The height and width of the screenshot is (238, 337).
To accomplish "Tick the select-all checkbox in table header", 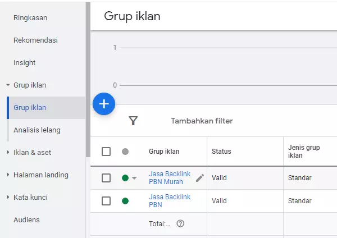I will coord(106,152).
